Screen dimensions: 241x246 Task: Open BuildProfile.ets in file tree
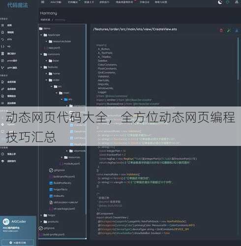pos(60,183)
